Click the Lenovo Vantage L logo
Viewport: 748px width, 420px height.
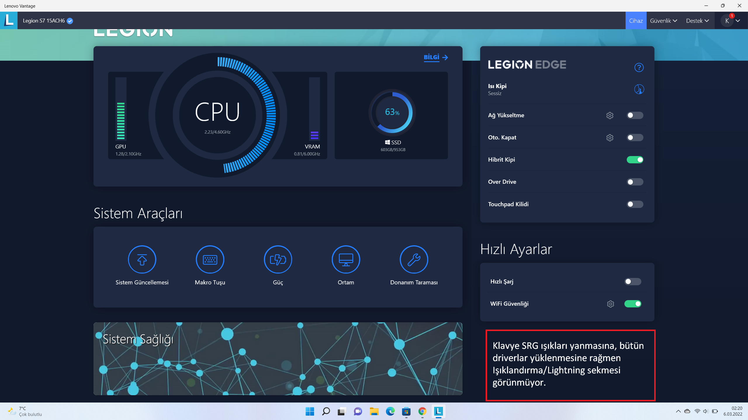tap(9, 20)
